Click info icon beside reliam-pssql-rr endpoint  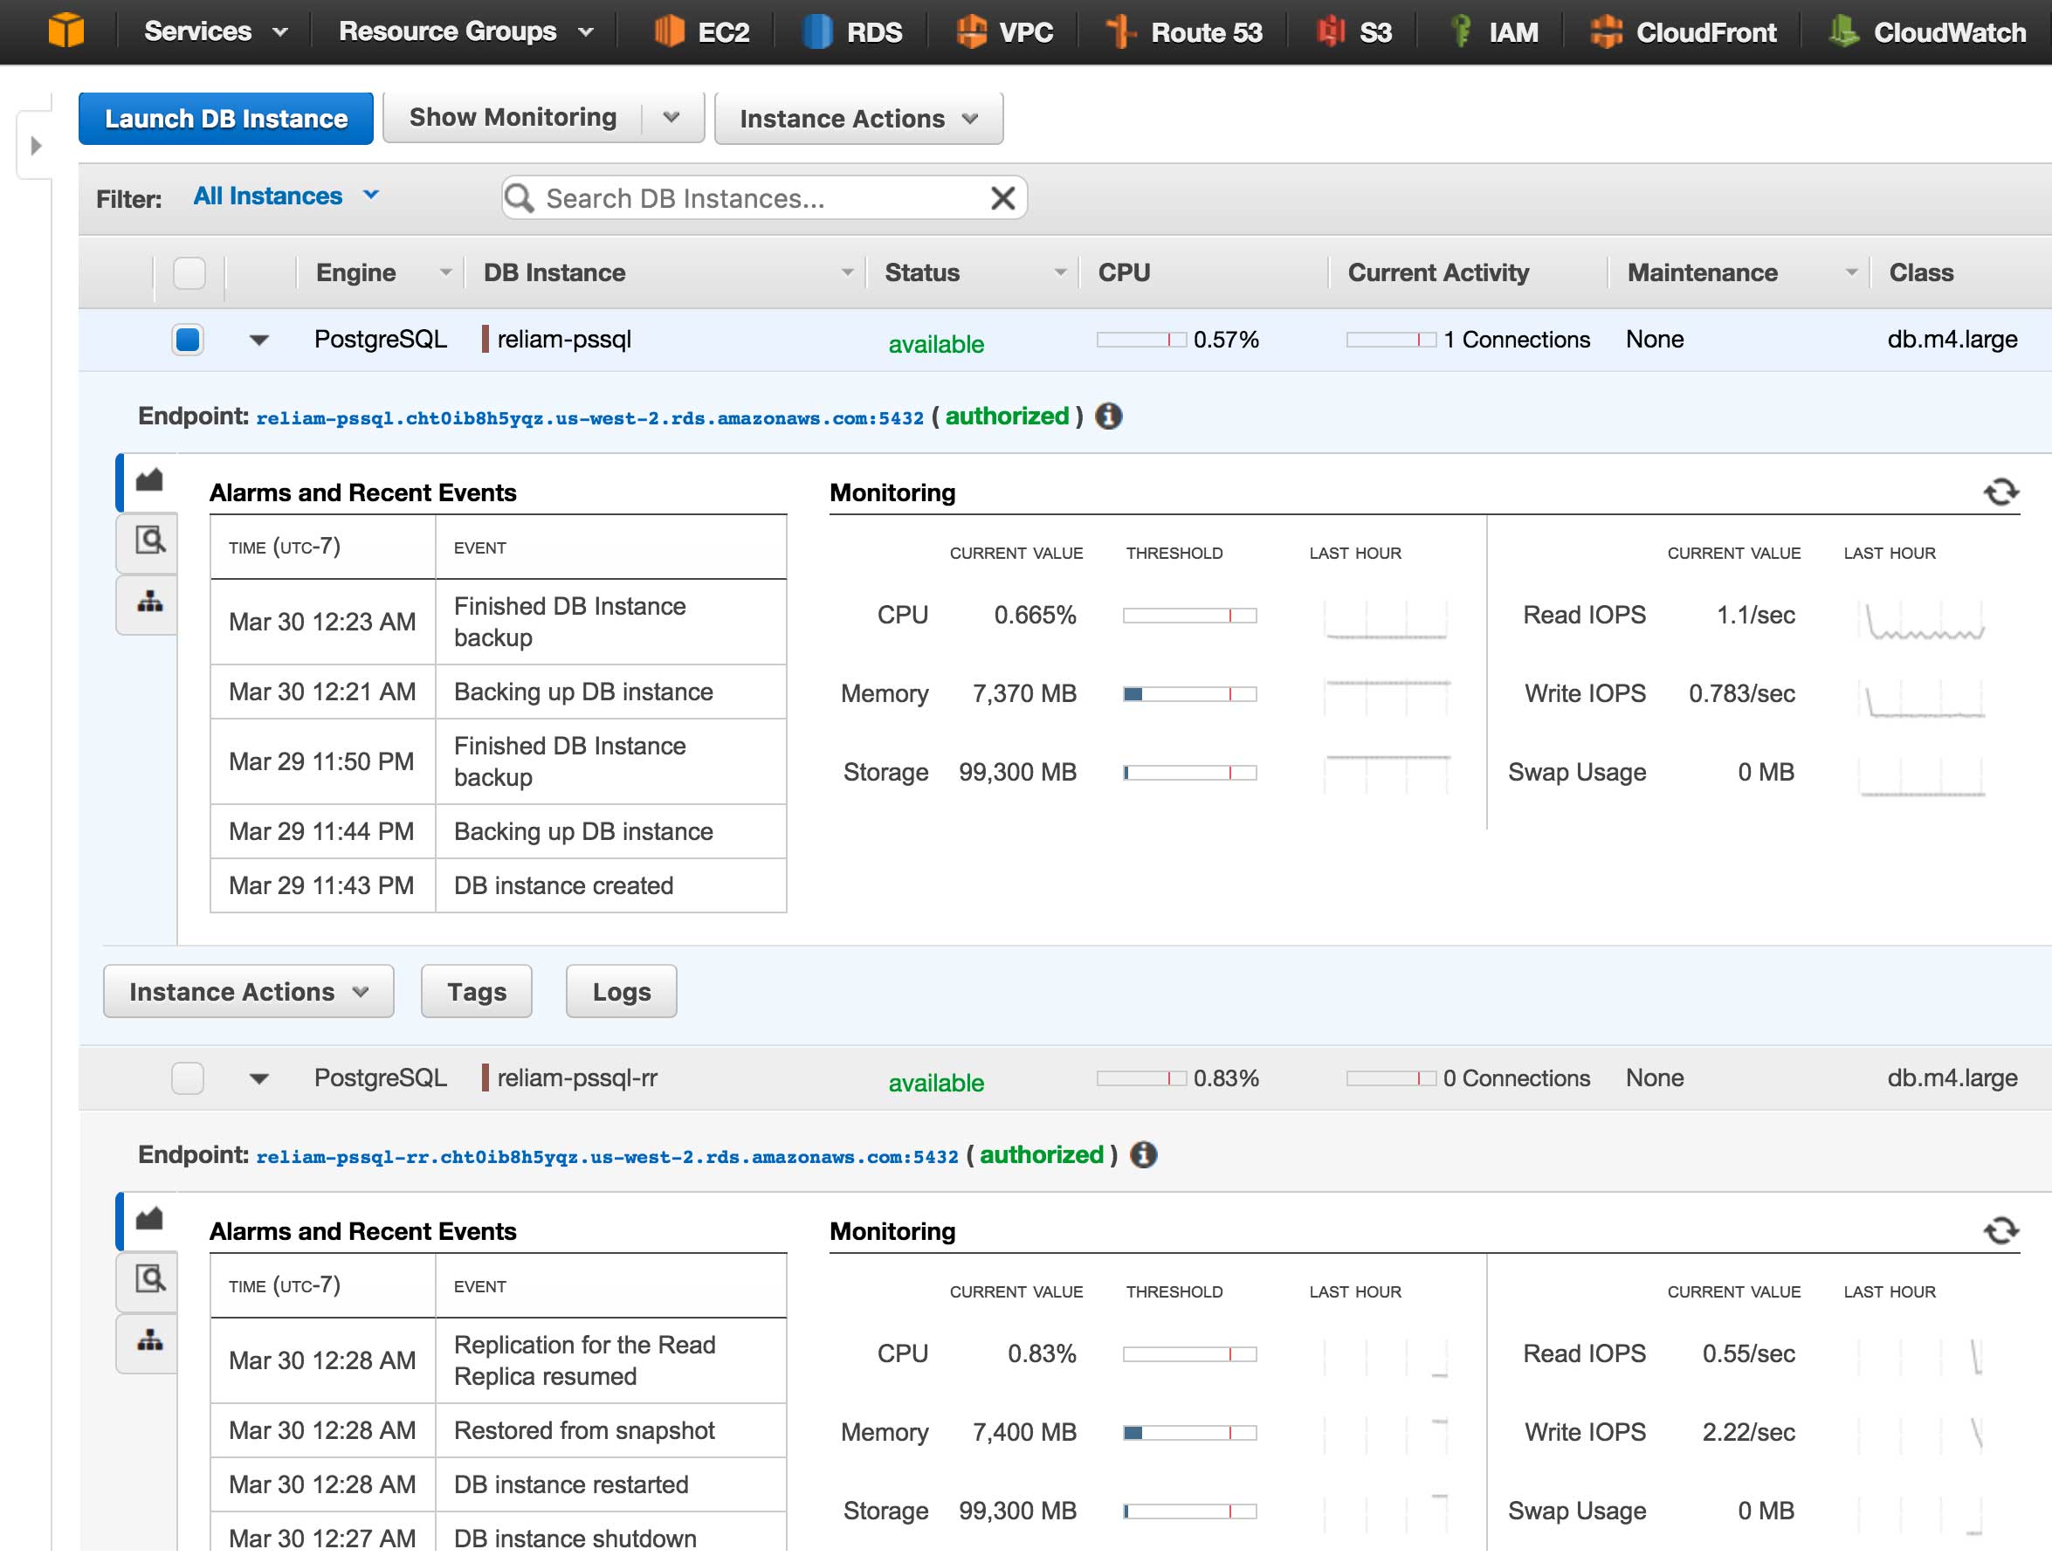(1143, 1154)
